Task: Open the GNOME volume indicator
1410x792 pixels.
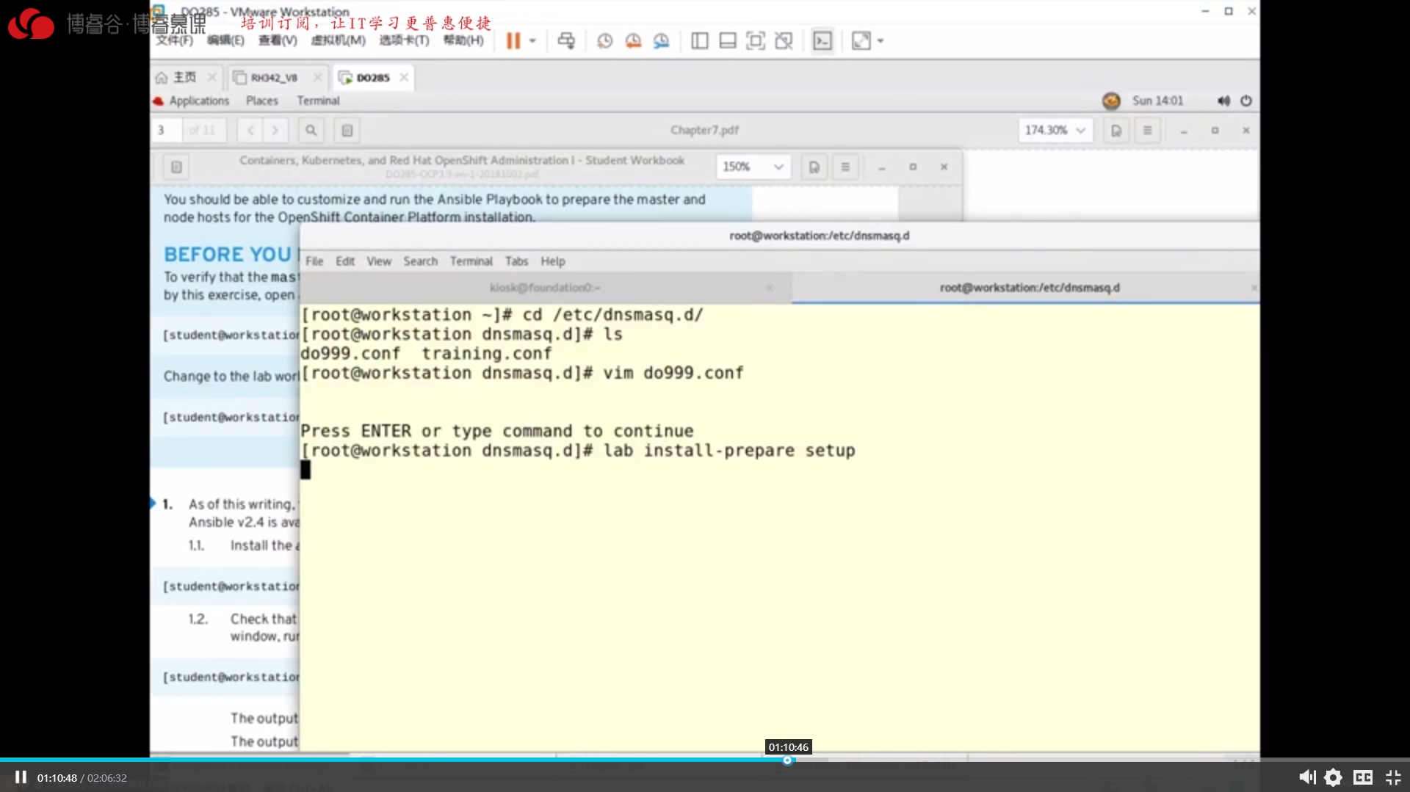Action: point(1223,101)
